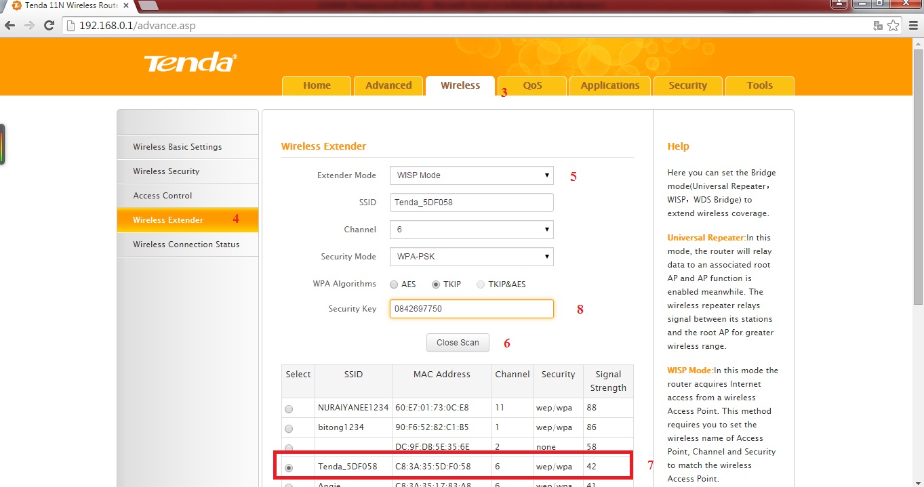Image resolution: width=924 pixels, height=487 pixels.
Task: Open Wireless Security in sidebar
Action: point(187,171)
